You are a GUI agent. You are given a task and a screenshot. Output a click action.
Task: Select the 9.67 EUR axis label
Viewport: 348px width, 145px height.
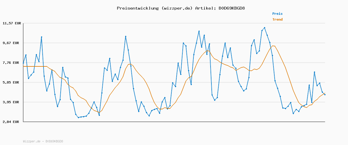[12, 43]
